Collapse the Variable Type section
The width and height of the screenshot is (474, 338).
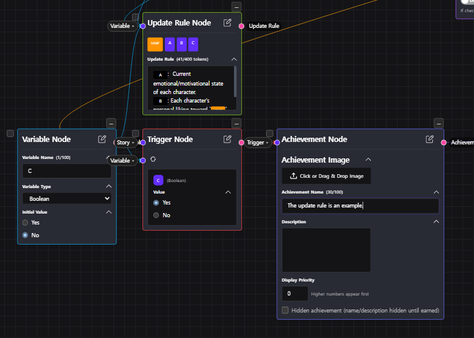(109, 186)
